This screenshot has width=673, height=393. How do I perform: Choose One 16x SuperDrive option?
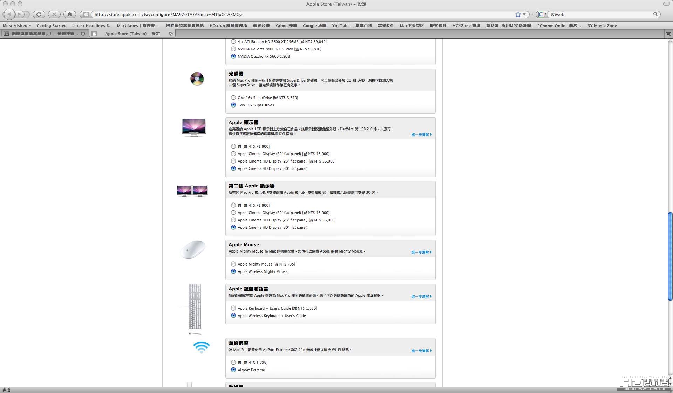coord(233,98)
